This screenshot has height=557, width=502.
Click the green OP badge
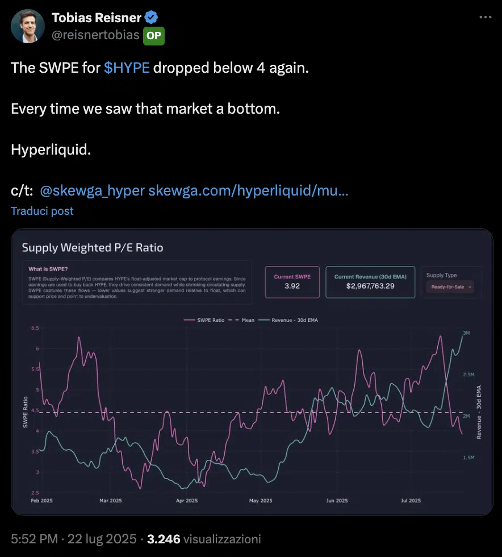[153, 35]
